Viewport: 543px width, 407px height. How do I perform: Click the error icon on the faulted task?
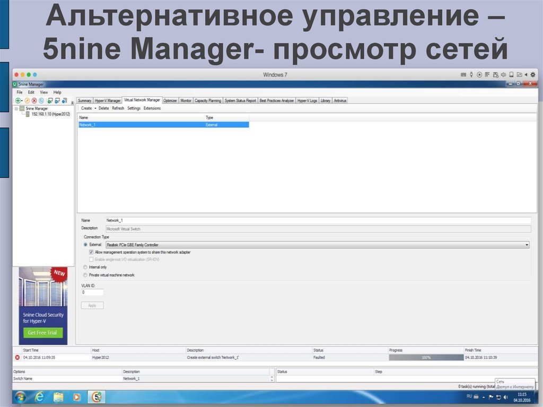coord(17,358)
